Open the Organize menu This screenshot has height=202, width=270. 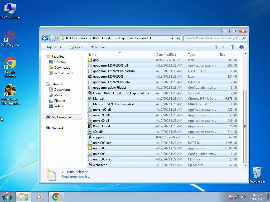coord(53,47)
